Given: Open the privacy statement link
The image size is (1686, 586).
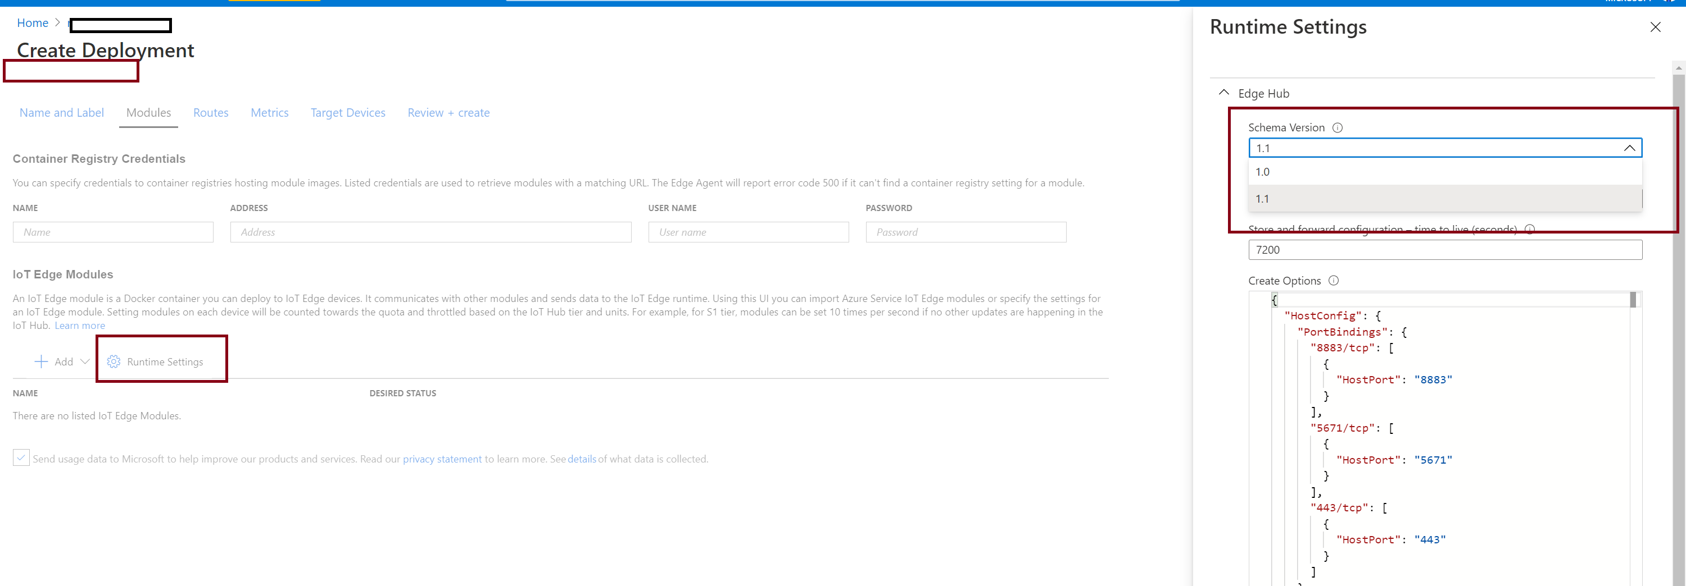Looking at the screenshot, I should (442, 459).
